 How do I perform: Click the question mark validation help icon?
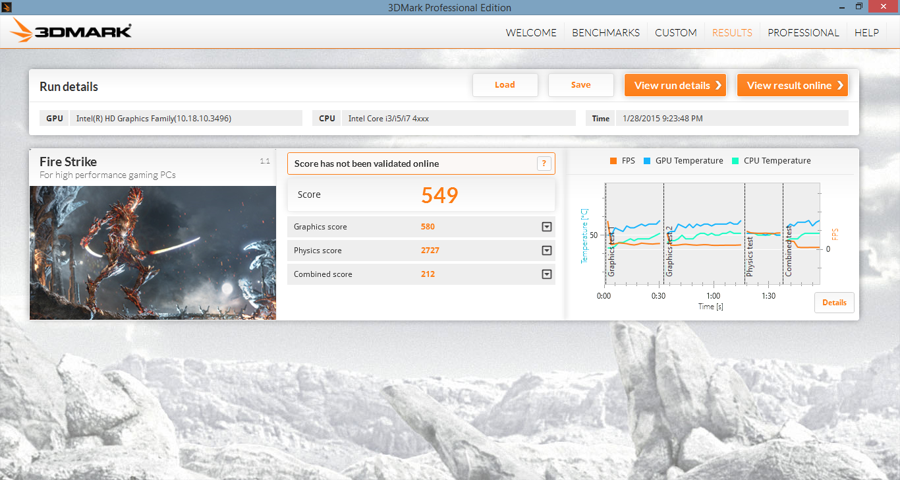[x=544, y=164]
